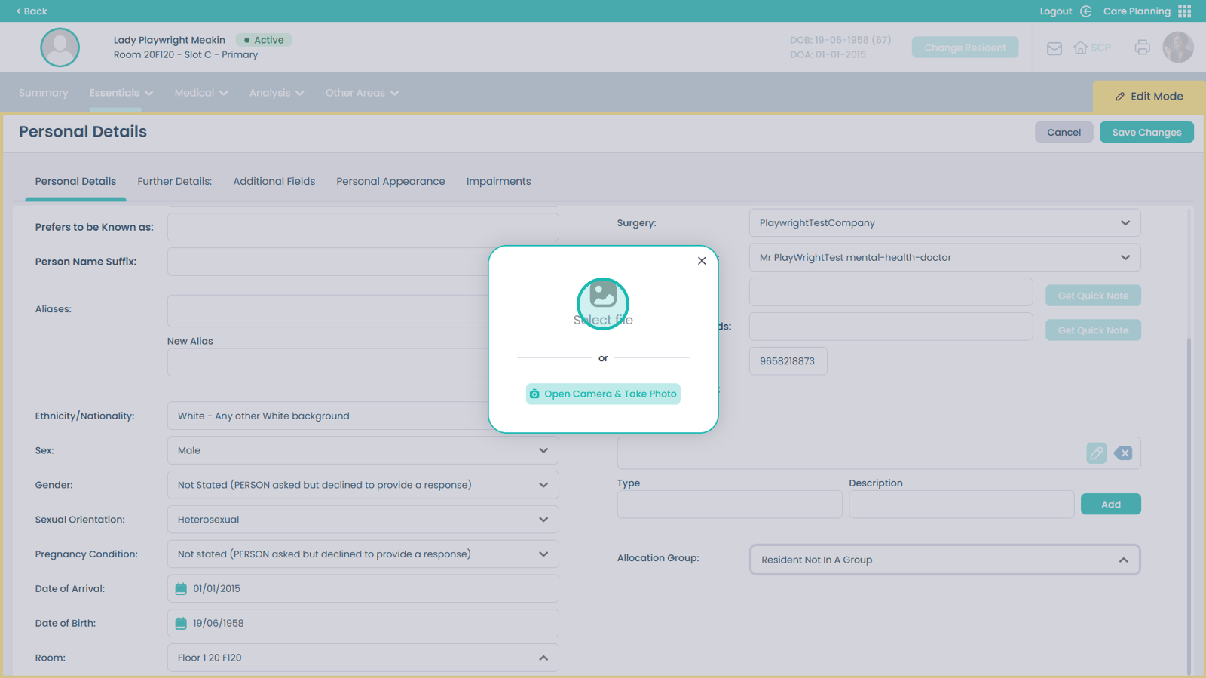Click the Logout icon
This screenshot has height=678, width=1206.
coord(1086,11)
